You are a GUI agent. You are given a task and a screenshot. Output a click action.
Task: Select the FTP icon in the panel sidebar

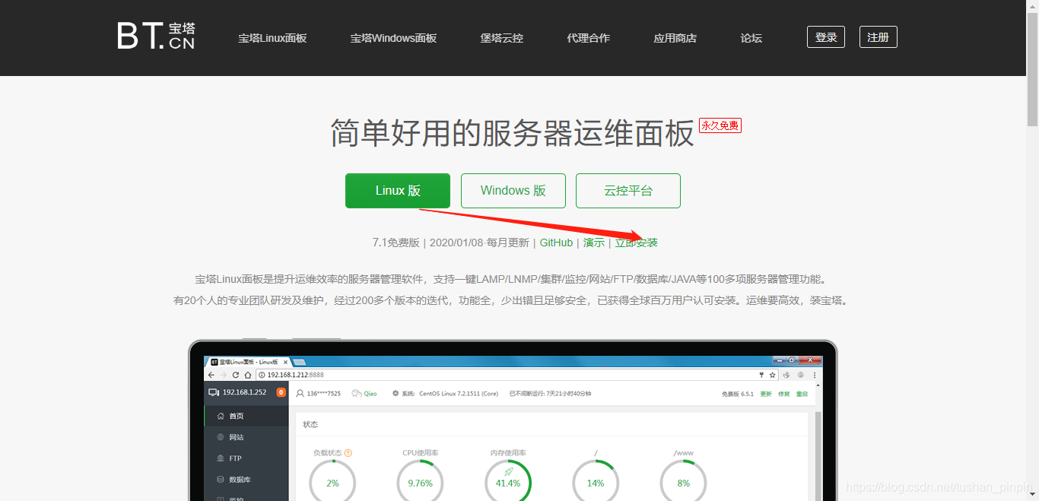218,458
